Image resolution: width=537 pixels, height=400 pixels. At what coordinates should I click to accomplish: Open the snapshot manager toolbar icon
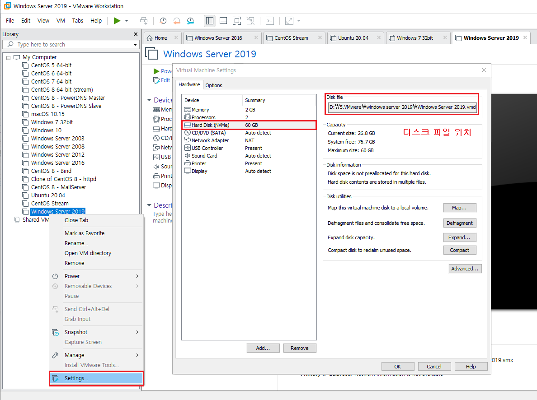point(190,21)
